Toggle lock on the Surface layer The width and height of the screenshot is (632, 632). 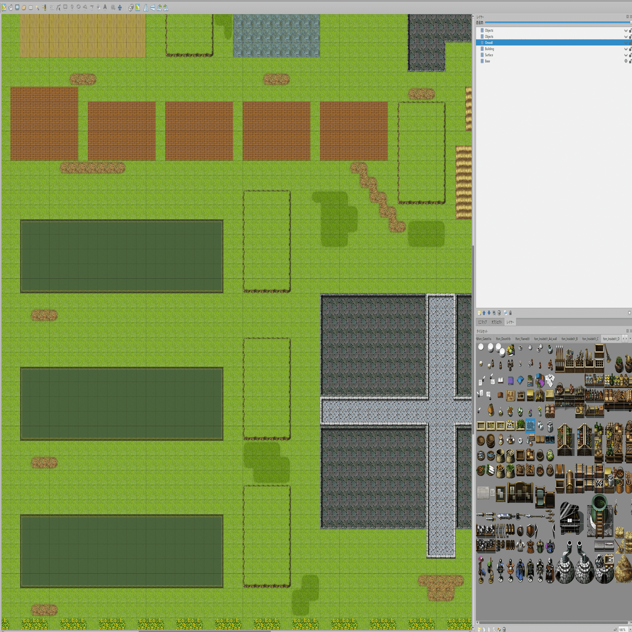630,55
